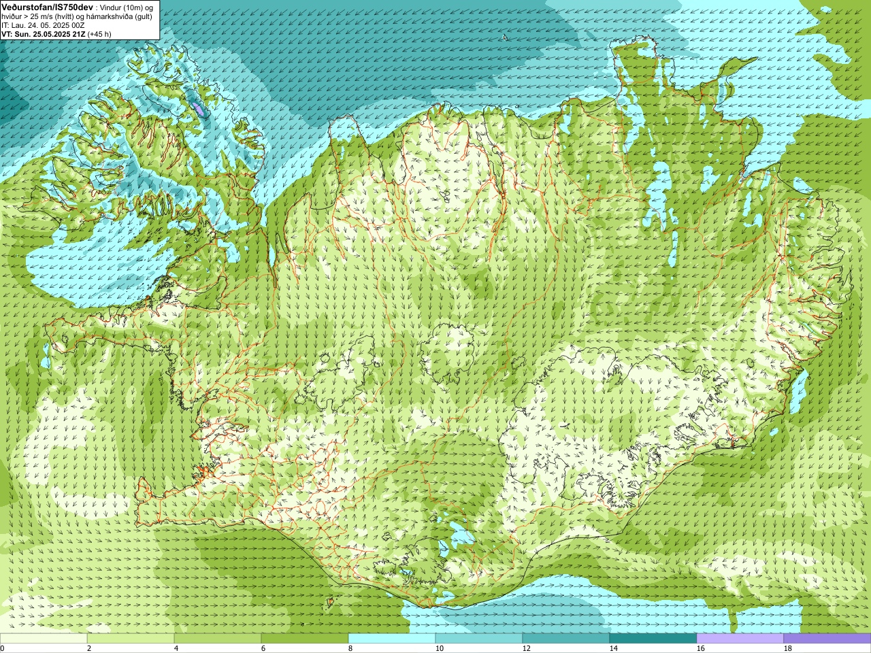Click the dark teal 14–16 m/s legend swatch
871x653 pixels.
pyautogui.click(x=653, y=639)
